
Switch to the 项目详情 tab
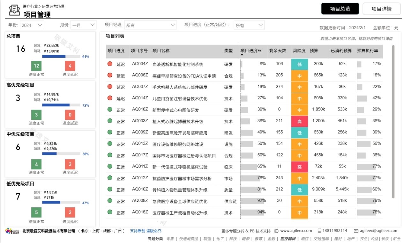(x=382, y=9)
